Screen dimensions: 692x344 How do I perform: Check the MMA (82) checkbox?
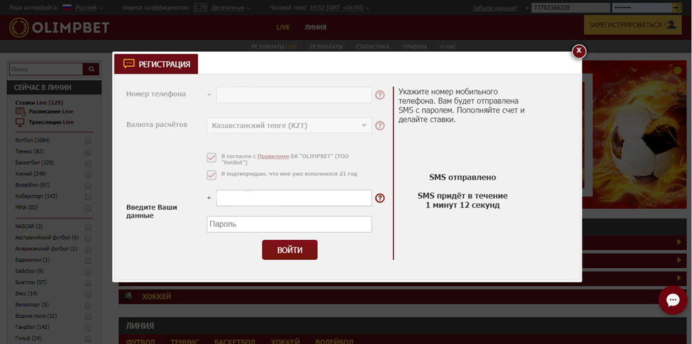click(88, 208)
